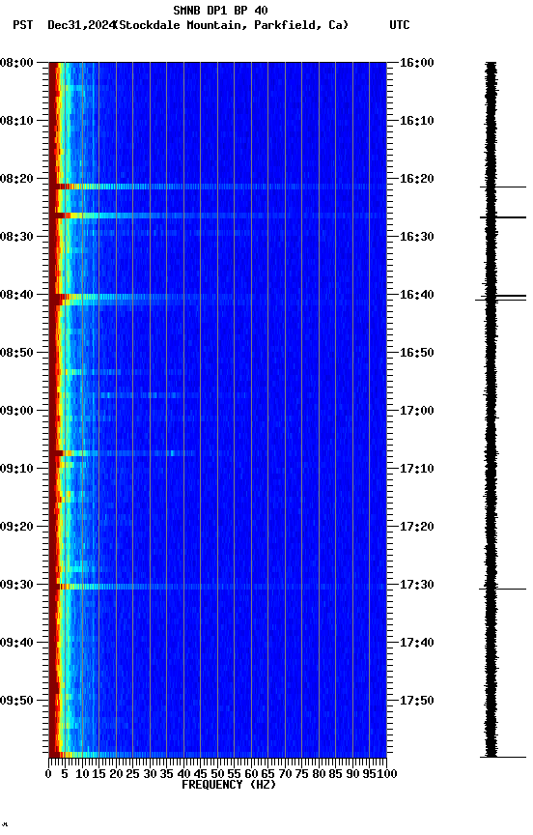
Task: Click the 09:50 PST time label
Action: tap(16, 701)
